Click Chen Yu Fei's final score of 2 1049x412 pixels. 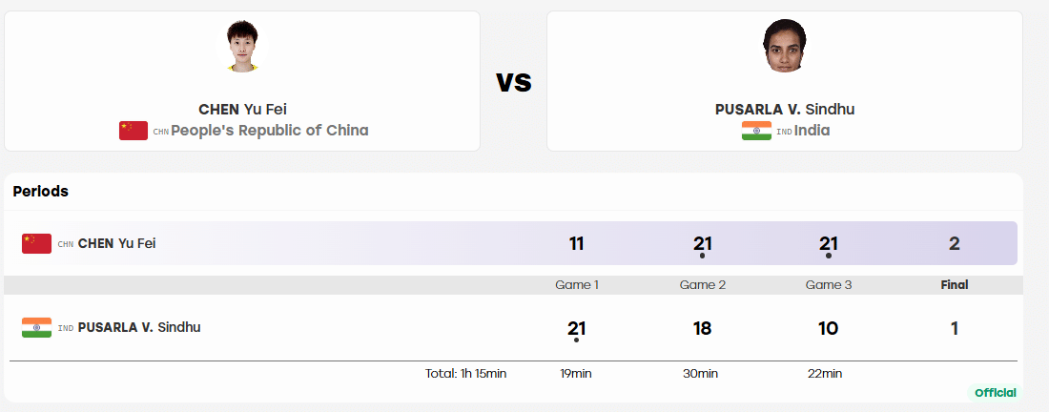(x=955, y=243)
